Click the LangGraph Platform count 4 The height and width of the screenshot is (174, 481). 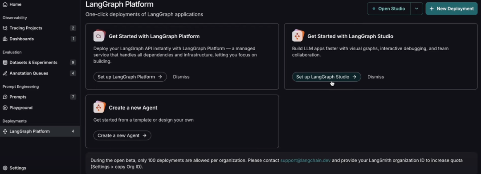(x=73, y=131)
